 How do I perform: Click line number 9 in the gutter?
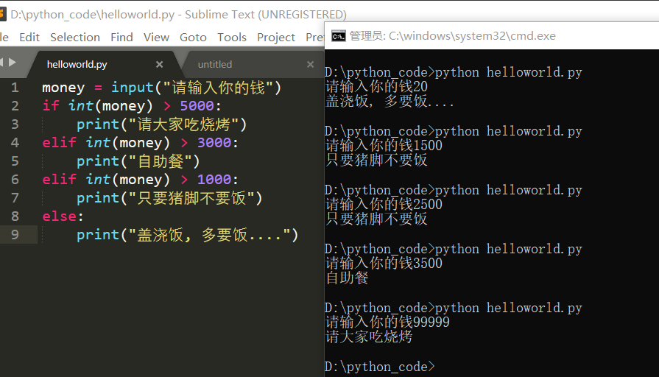tap(15, 235)
